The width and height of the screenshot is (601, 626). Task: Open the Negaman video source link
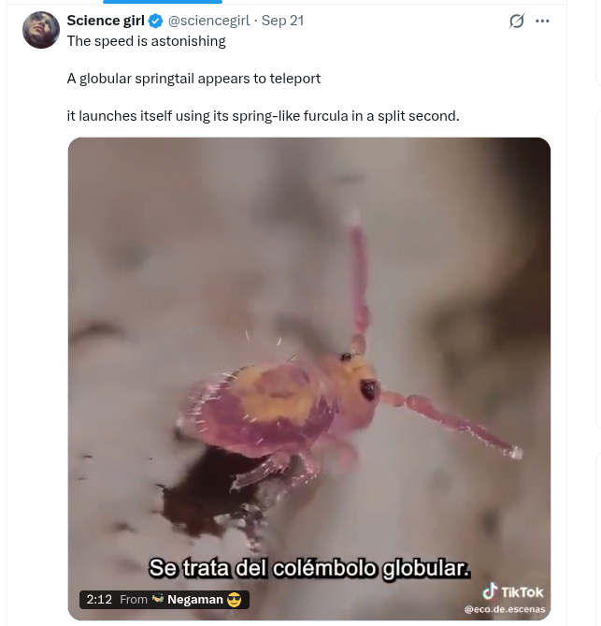point(195,599)
